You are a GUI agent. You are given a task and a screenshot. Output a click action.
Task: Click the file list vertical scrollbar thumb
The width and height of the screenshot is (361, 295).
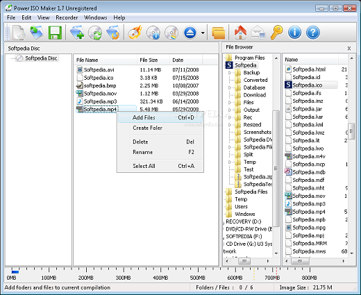point(351,131)
